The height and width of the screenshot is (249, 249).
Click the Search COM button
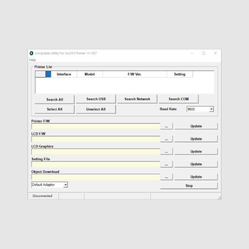(178, 99)
